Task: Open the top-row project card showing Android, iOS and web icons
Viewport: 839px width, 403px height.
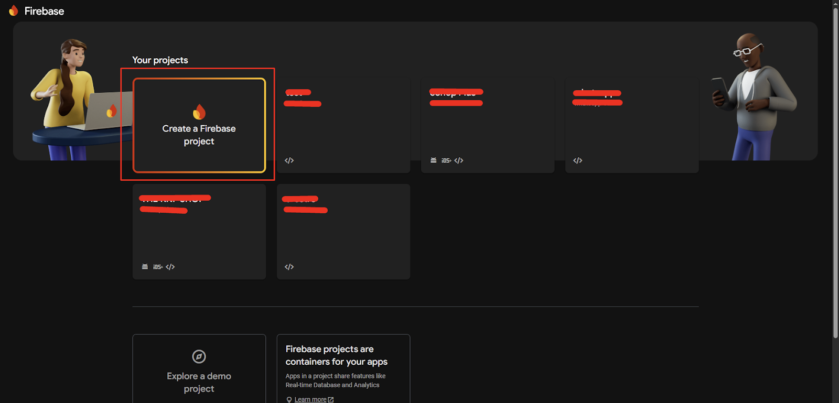Action: pos(488,125)
